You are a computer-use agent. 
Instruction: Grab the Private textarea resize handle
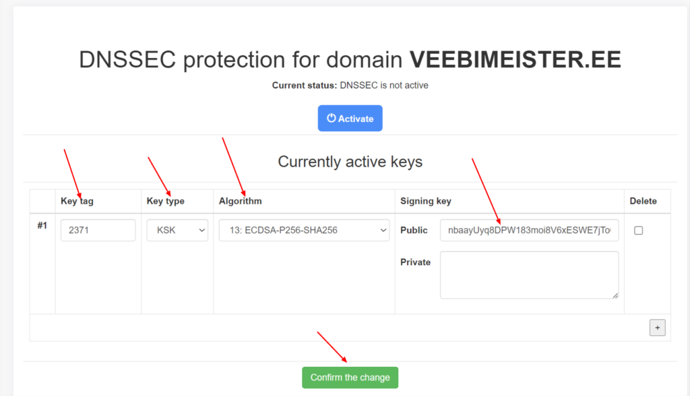click(x=615, y=295)
